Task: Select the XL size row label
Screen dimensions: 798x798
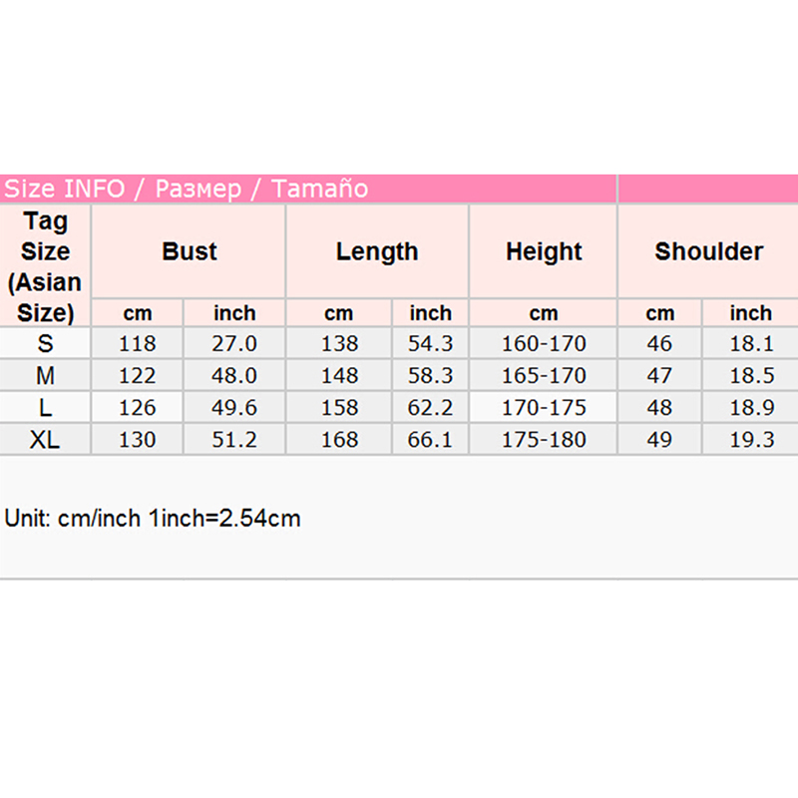Action: 45,440
